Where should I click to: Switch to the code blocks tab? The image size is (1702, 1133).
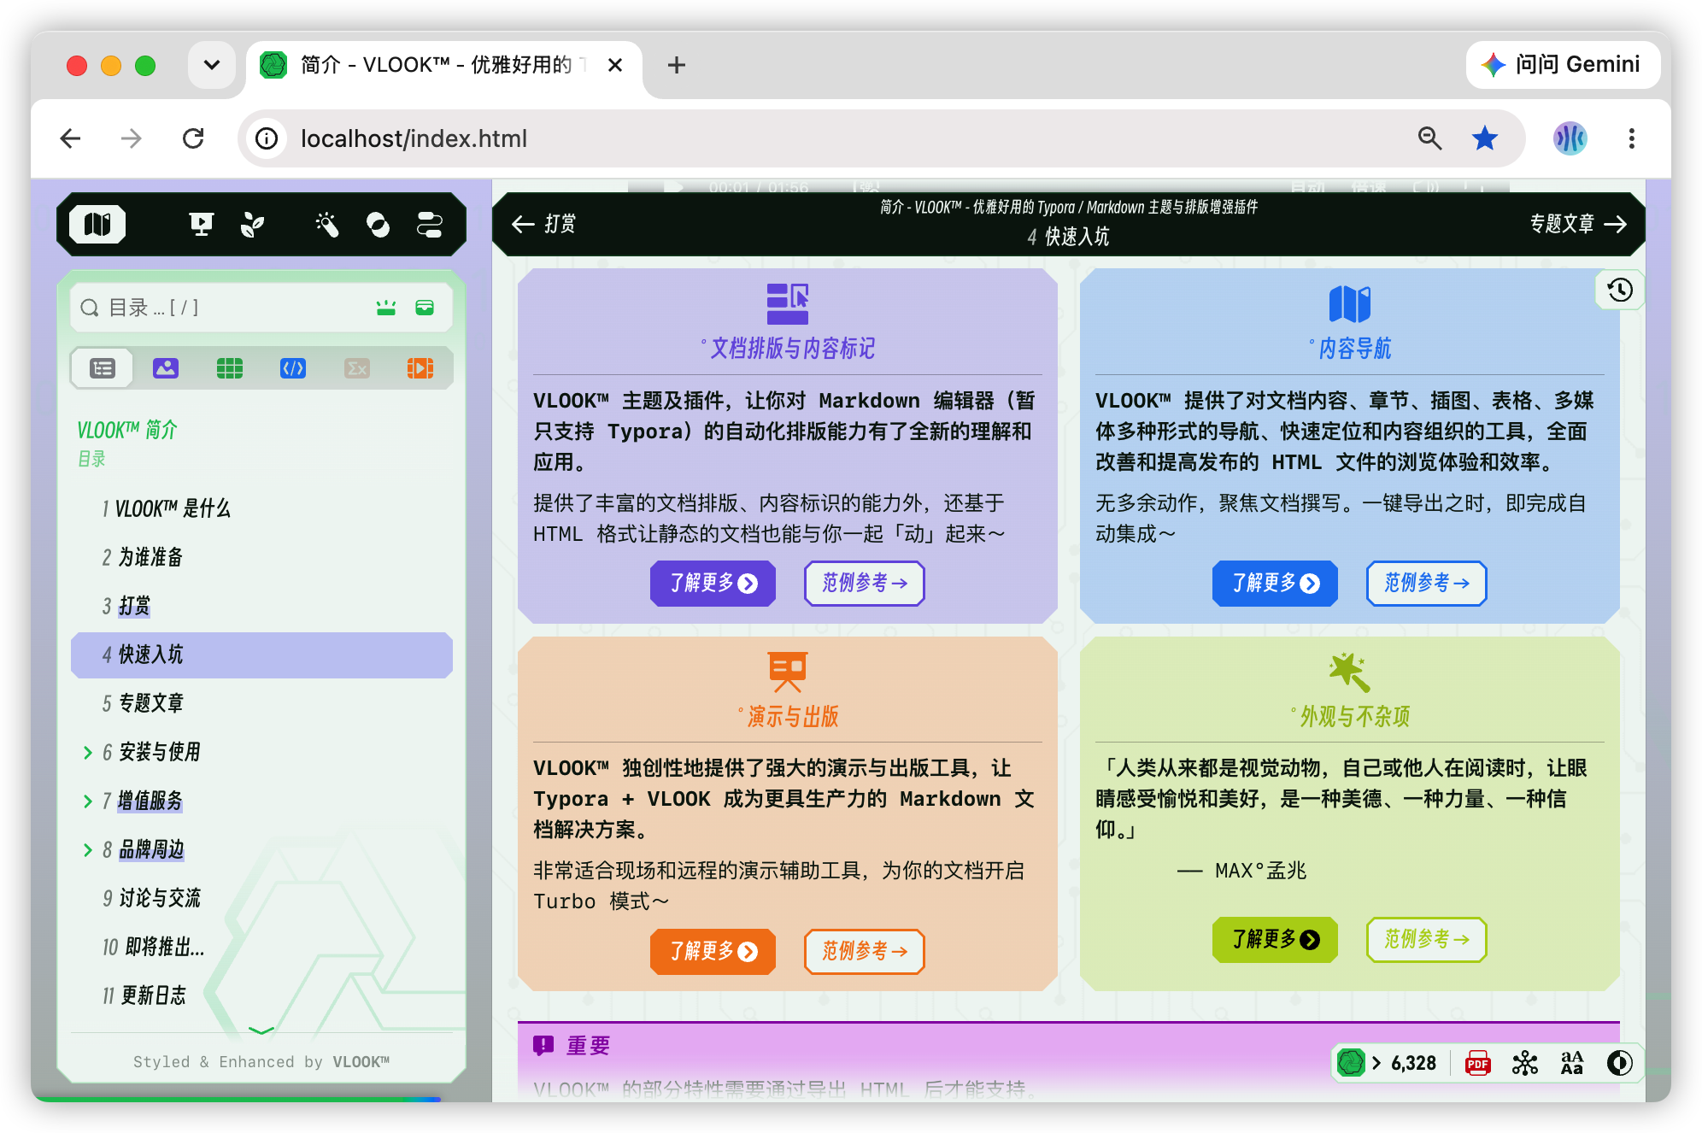click(293, 368)
